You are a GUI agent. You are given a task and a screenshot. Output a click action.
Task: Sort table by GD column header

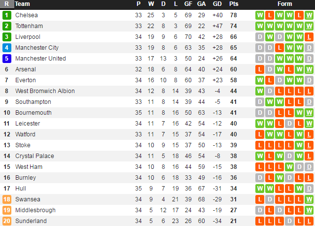pos(217,4)
